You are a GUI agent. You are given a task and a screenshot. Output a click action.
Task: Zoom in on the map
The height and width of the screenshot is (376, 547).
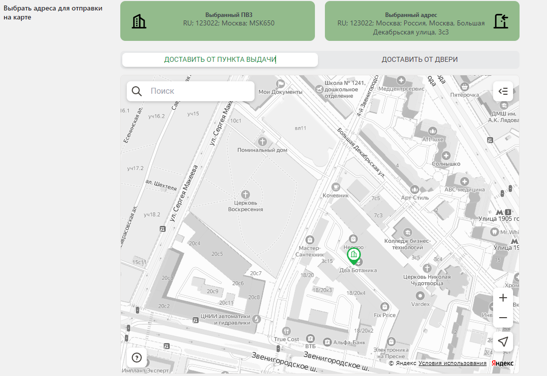(503, 298)
